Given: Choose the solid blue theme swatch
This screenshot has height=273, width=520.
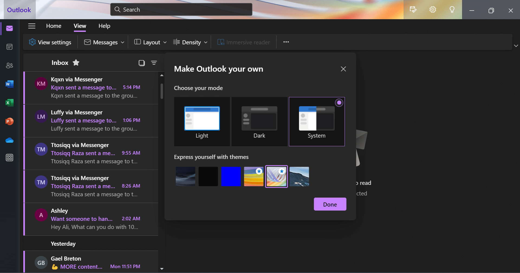Looking at the screenshot, I should click(231, 177).
